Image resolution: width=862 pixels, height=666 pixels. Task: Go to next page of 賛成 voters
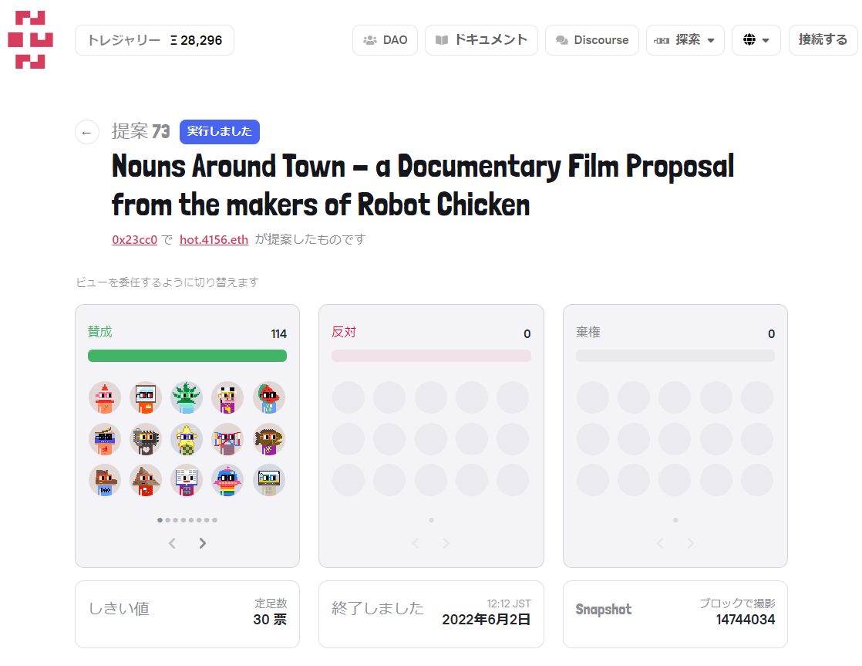click(203, 543)
